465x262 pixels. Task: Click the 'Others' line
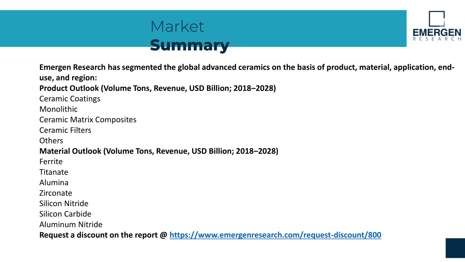[51, 141]
